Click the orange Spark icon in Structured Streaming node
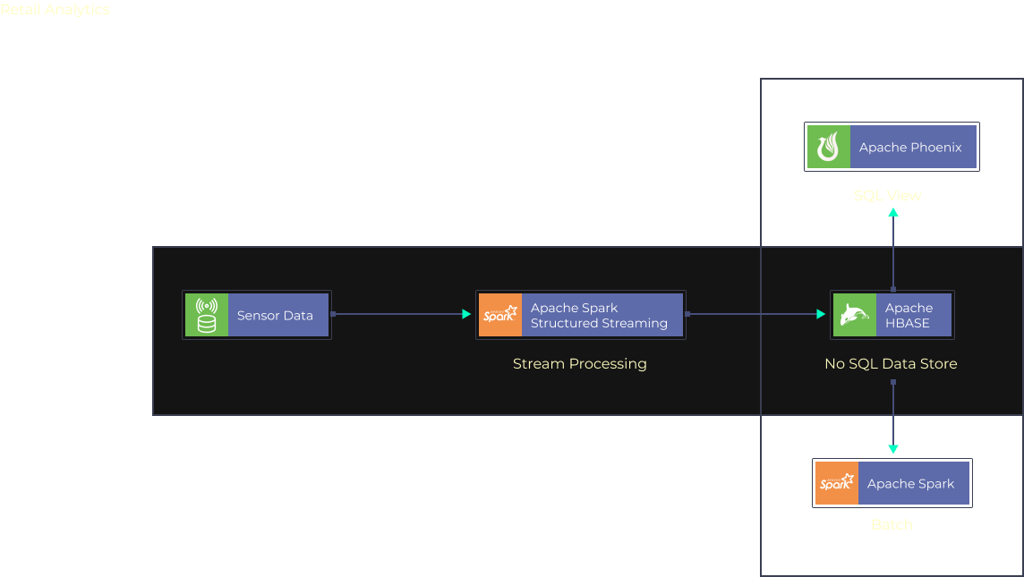The width and height of the screenshot is (1024, 577). pyautogui.click(x=500, y=315)
